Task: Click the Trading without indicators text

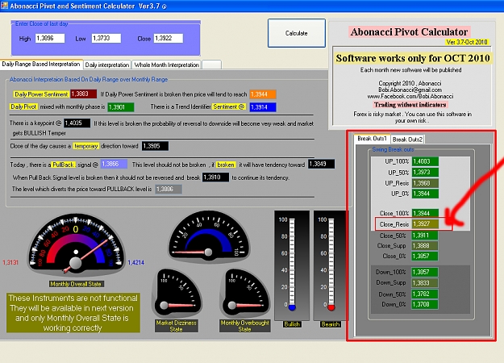Action: [x=410, y=105]
